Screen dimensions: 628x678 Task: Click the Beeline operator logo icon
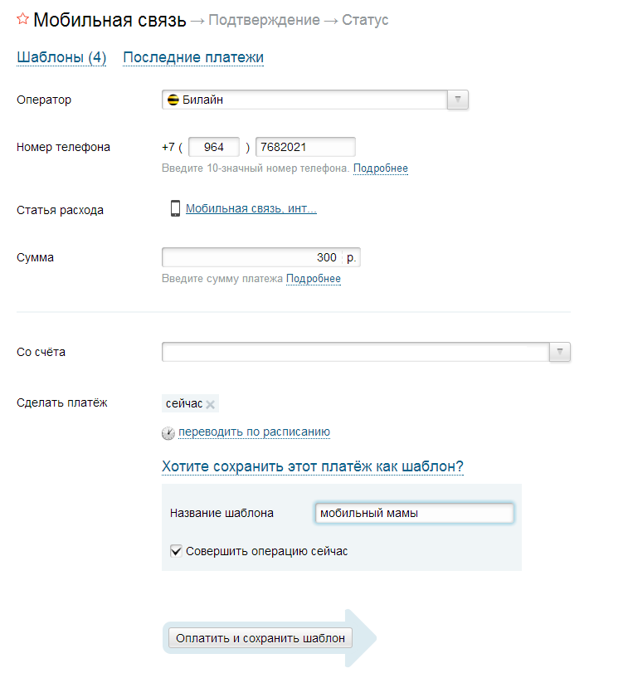click(173, 100)
